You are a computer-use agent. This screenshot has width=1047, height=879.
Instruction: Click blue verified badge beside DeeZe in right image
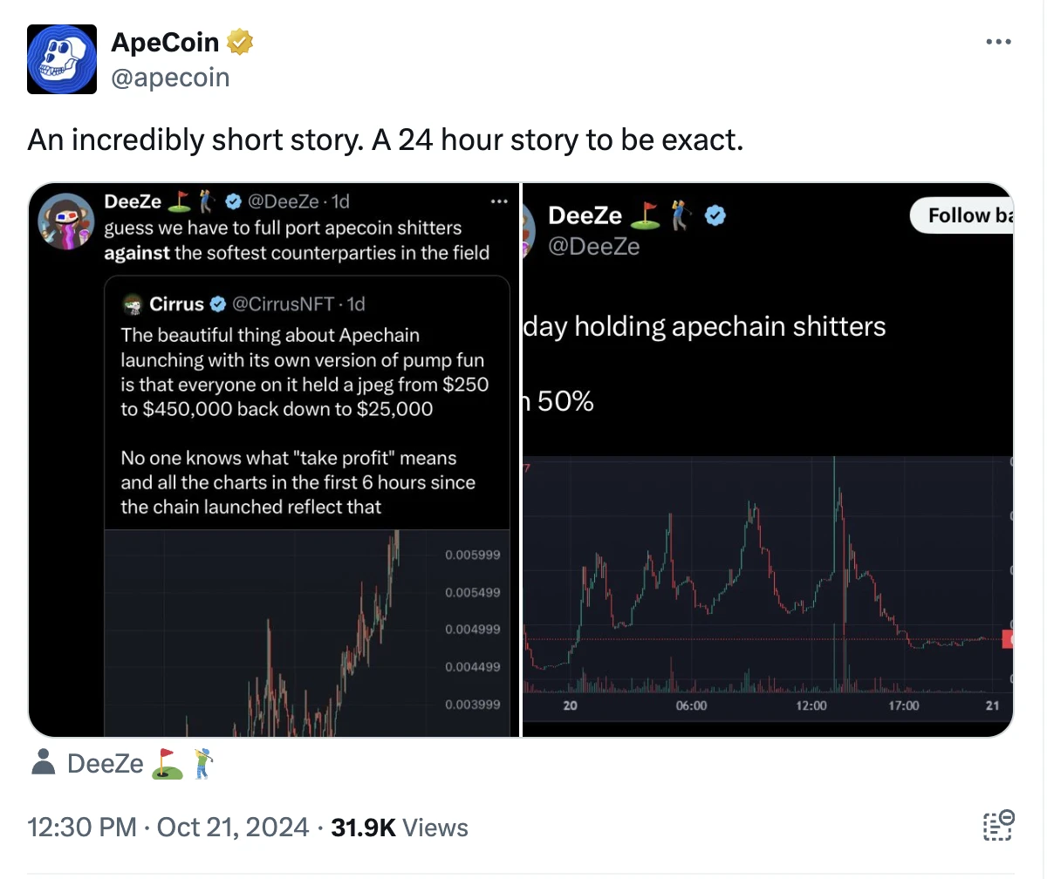(715, 215)
